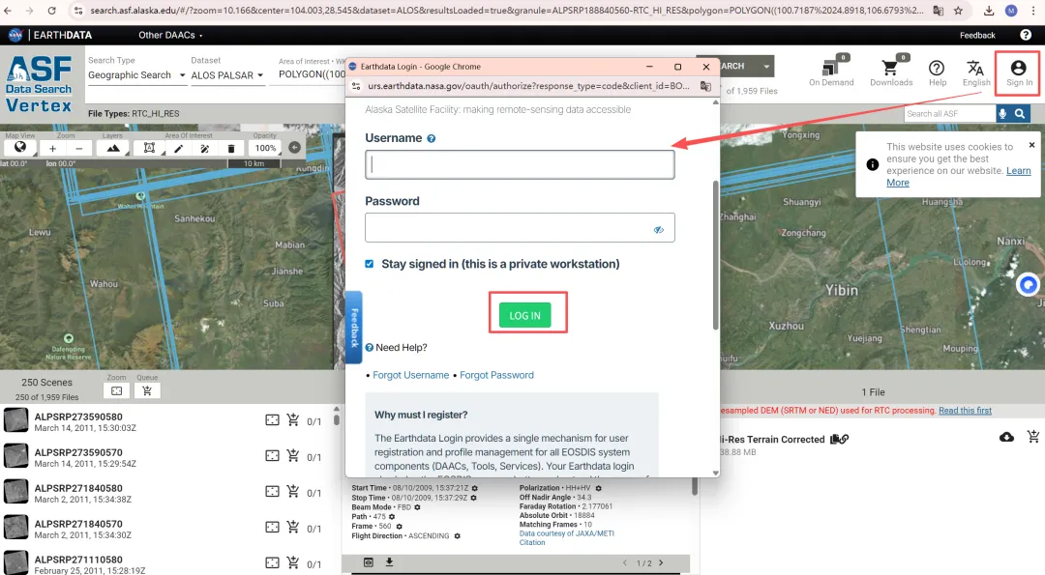Open the Map View globe selector
1045x575 pixels.
(x=20, y=148)
